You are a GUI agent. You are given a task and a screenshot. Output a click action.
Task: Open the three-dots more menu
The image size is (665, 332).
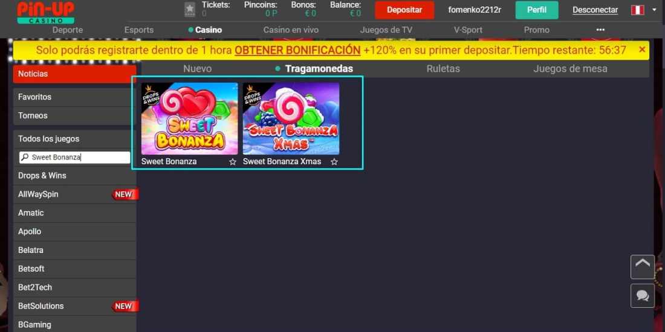click(600, 30)
